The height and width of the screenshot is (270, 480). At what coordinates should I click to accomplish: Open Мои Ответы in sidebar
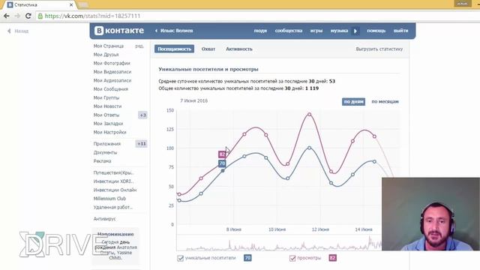106,115
